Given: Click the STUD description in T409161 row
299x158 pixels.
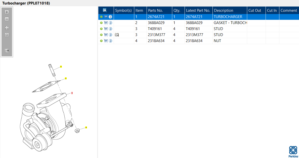Looking at the screenshot, I should [x=218, y=29].
